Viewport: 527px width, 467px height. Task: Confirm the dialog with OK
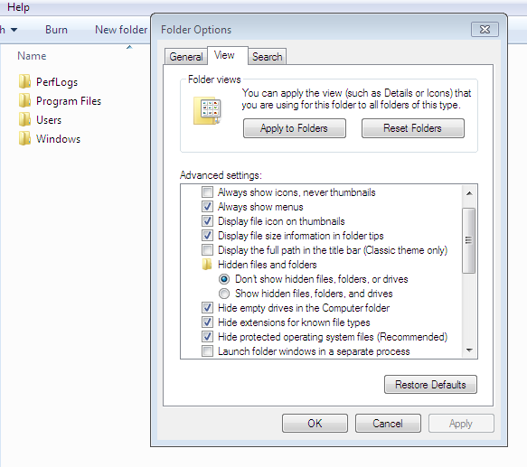click(x=315, y=423)
